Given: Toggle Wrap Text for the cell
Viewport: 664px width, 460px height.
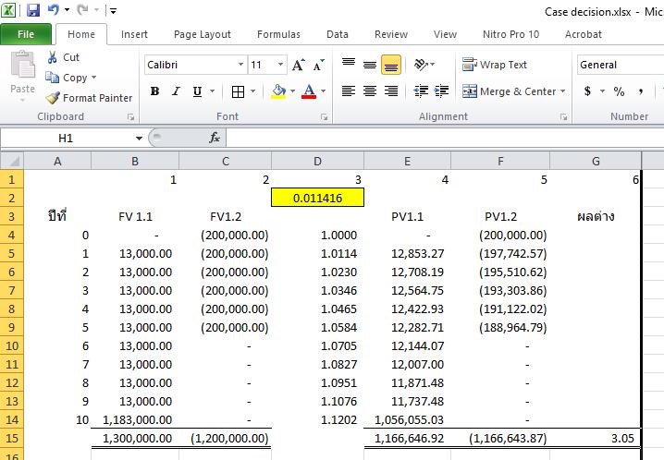Looking at the screenshot, I should click(x=495, y=65).
